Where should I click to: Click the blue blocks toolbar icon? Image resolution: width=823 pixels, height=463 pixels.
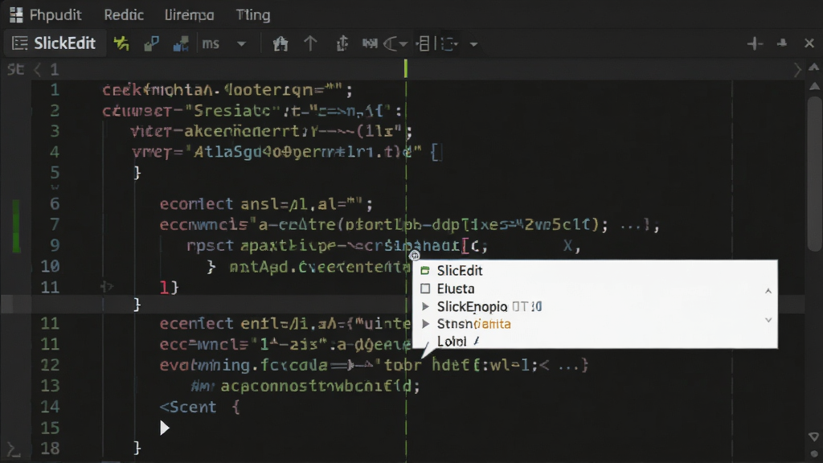[181, 43]
